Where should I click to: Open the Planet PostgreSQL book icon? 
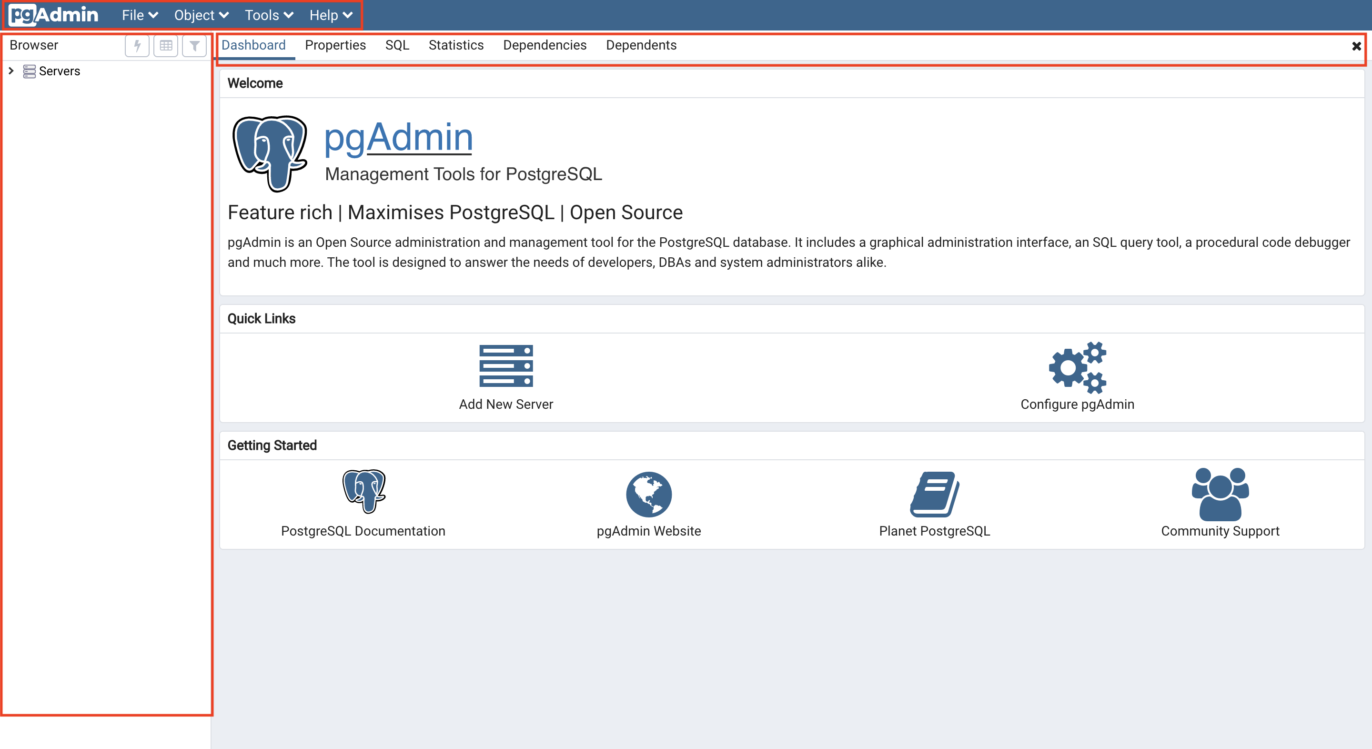[x=935, y=494]
